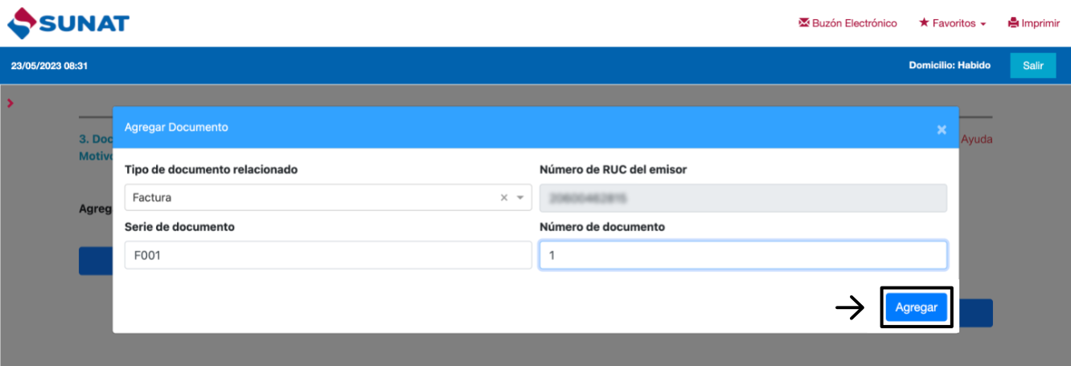Click the Imprimir text link
This screenshot has height=366, width=1071.
(x=1040, y=23)
